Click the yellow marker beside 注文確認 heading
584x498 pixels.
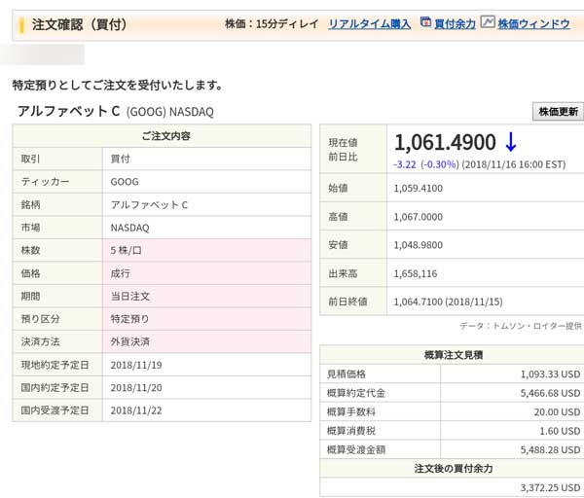click(21, 24)
